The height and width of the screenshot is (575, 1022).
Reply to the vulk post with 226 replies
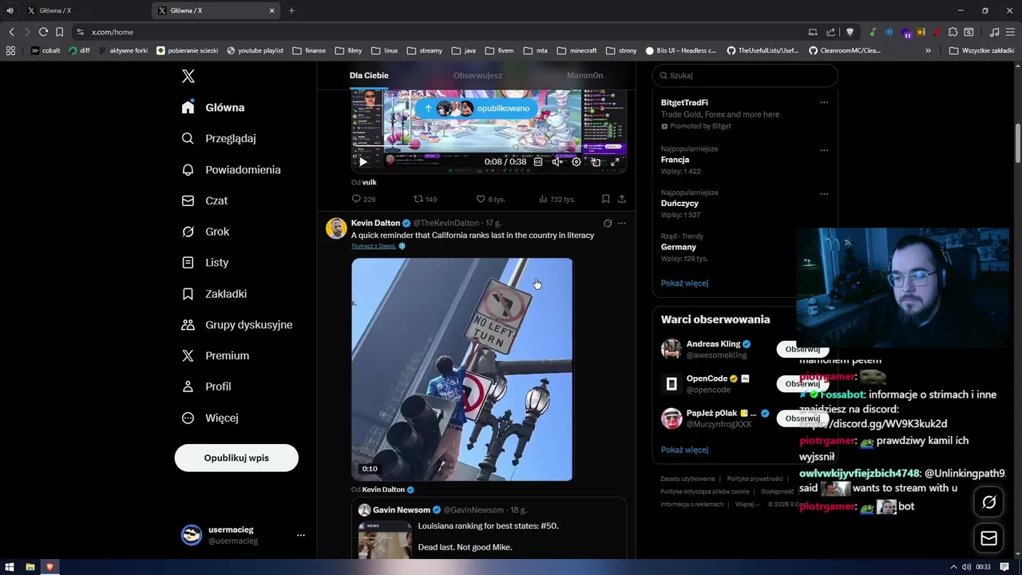coord(363,199)
